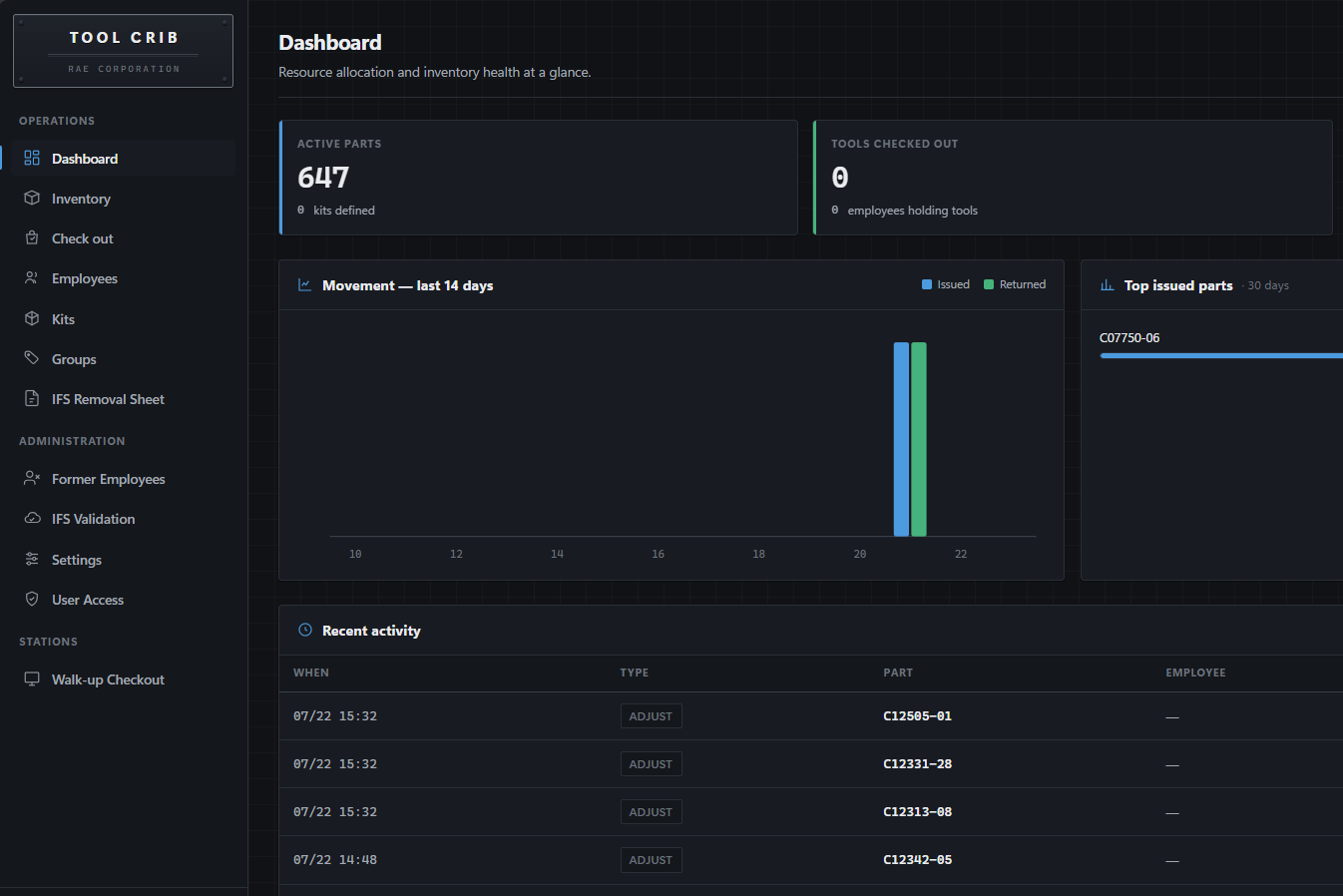Go to the Inventory page

pos(125,199)
